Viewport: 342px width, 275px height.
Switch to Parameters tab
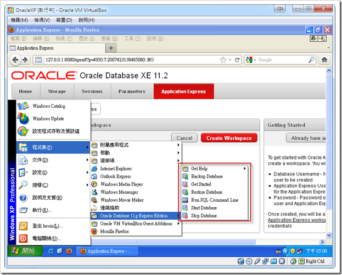point(132,91)
